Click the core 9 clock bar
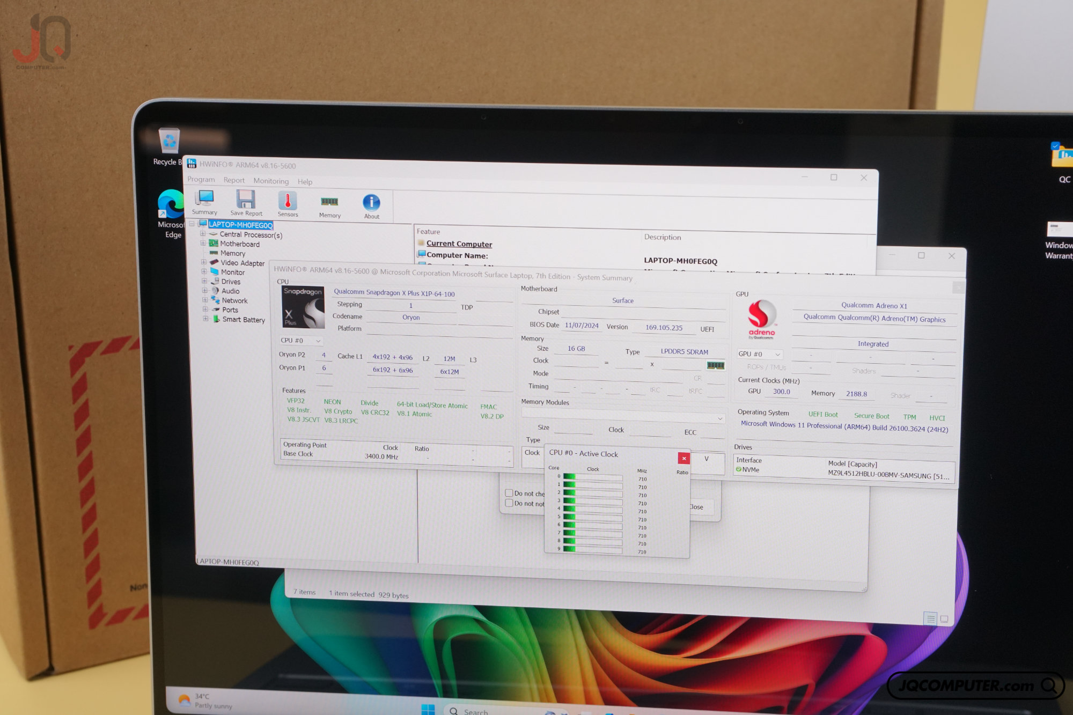Image resolution: width=1073 pixels, height=715 pixels. [x=592, y=549]
